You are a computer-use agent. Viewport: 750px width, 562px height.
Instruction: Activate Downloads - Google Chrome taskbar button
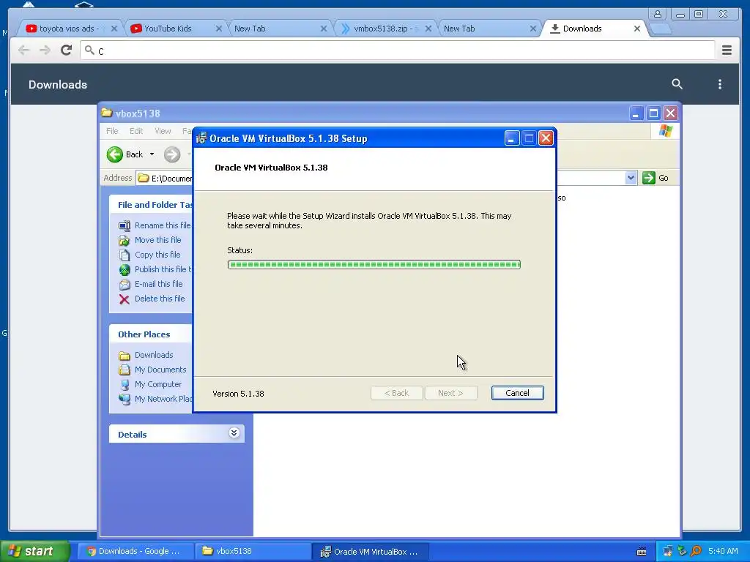135,551
